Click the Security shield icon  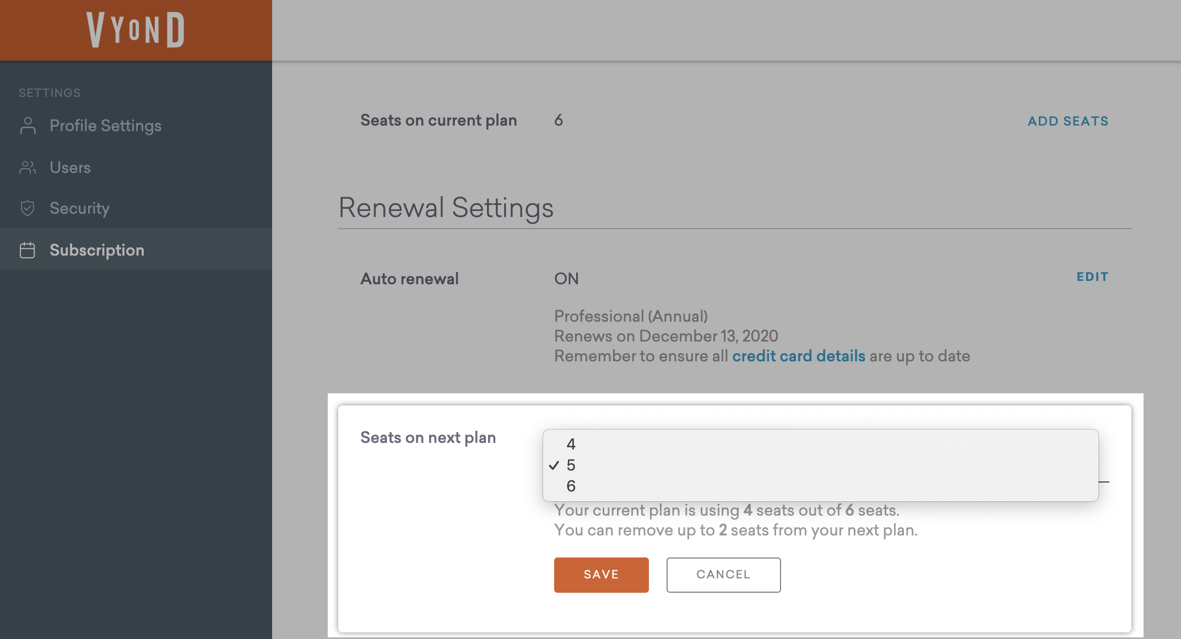coord(28,208)
